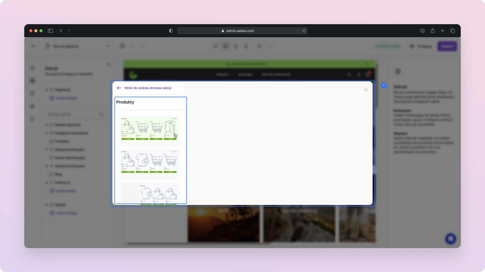Show the tab overview icon
The image size is (485, 272).
tap(453, 31)
